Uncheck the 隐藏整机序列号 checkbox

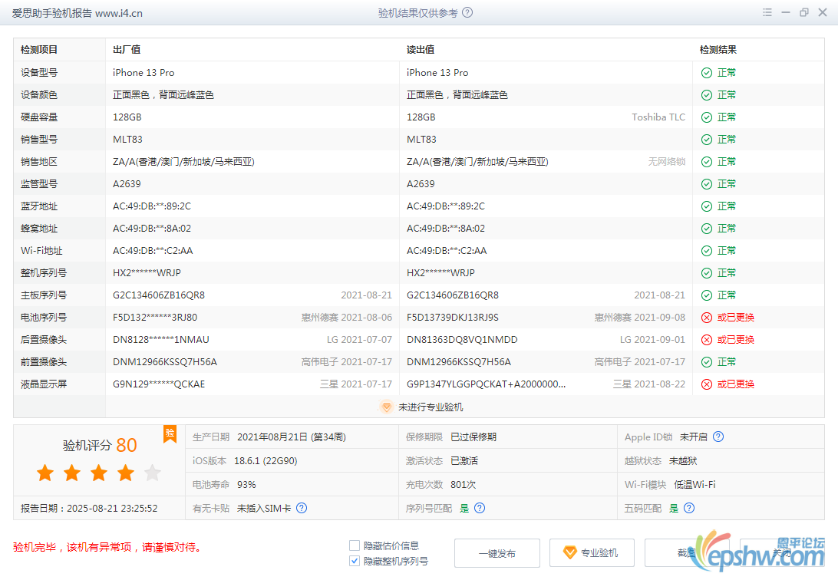tap(354, 561)
